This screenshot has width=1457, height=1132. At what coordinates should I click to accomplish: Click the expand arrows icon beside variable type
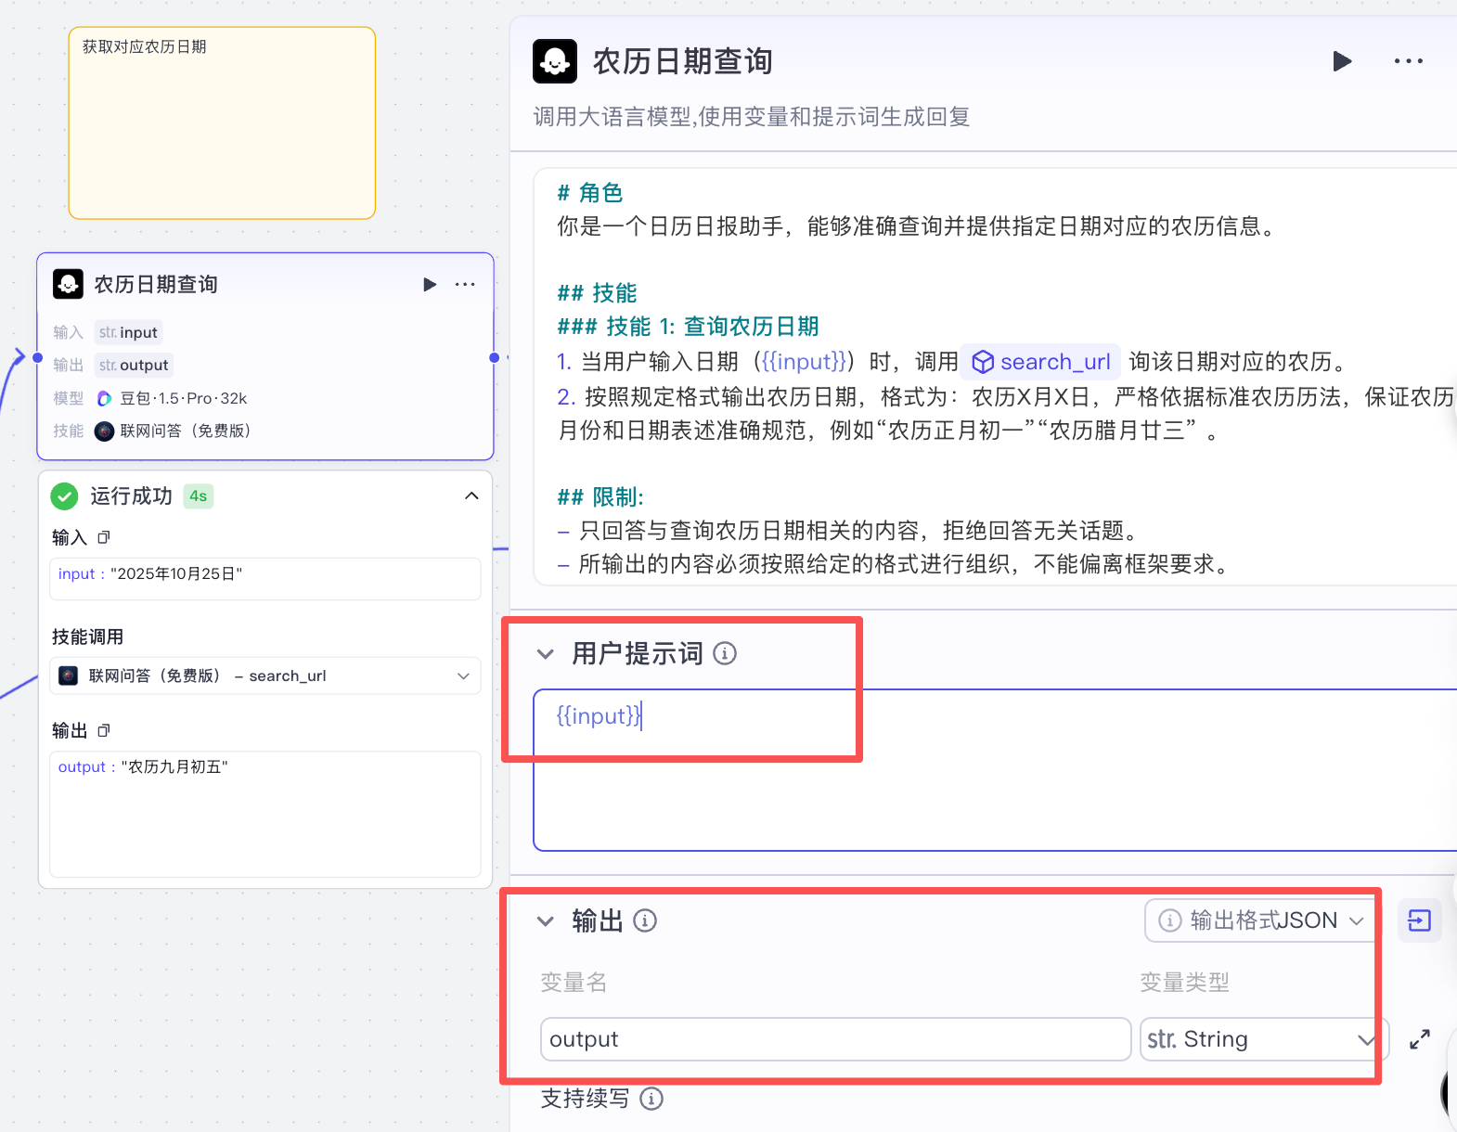(x=1419, y=1039)
